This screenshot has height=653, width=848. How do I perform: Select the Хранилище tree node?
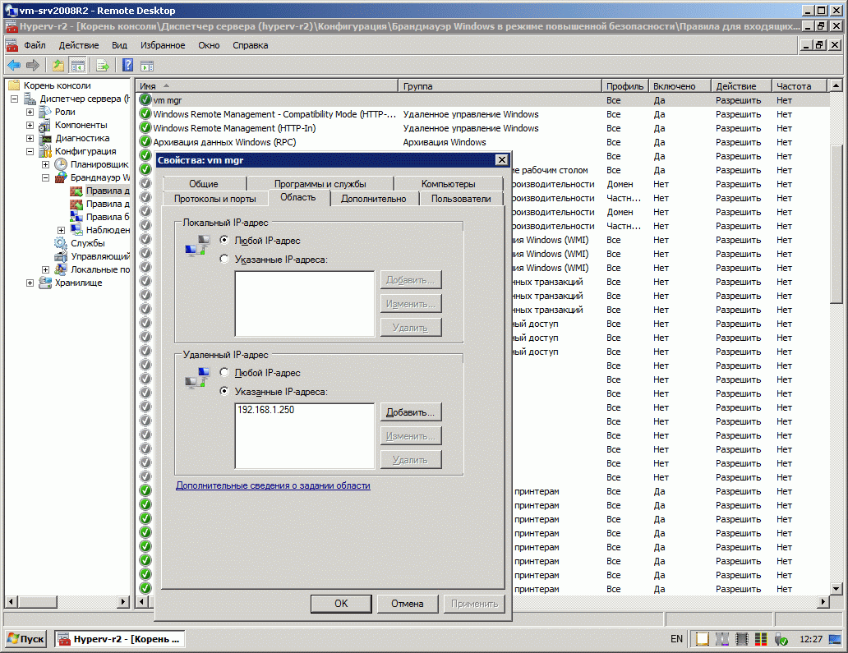coord(78,283)
